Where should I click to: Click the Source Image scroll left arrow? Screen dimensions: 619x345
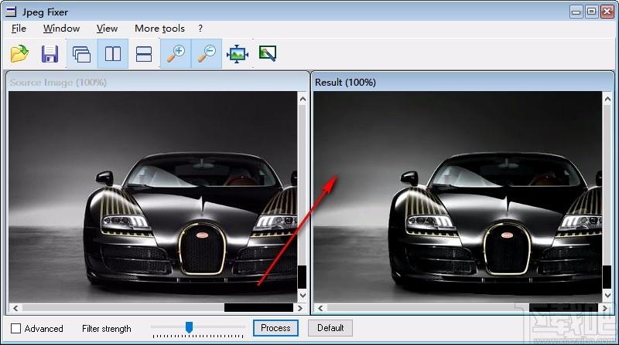click(x=15, y=308)
